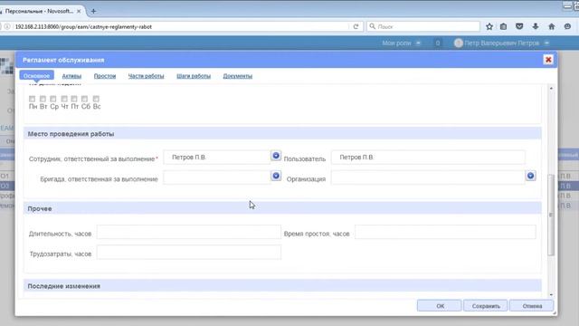Focus the Организация field

click(428, 177)
